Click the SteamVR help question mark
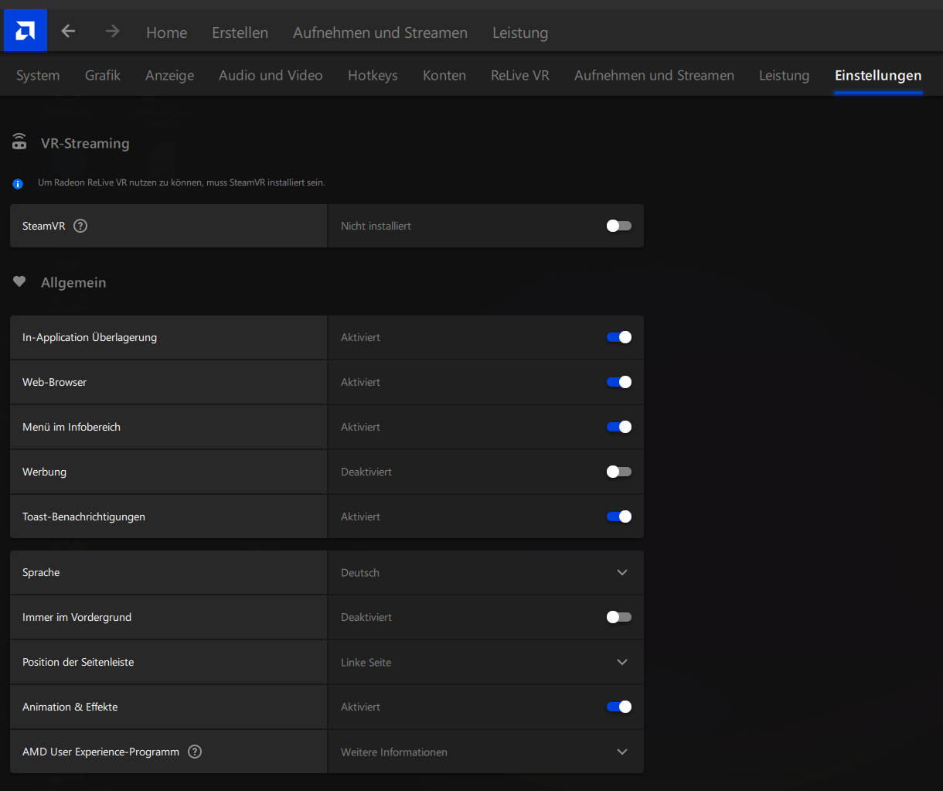This screenshot has height=791, width=943. [x=80, y=226]
